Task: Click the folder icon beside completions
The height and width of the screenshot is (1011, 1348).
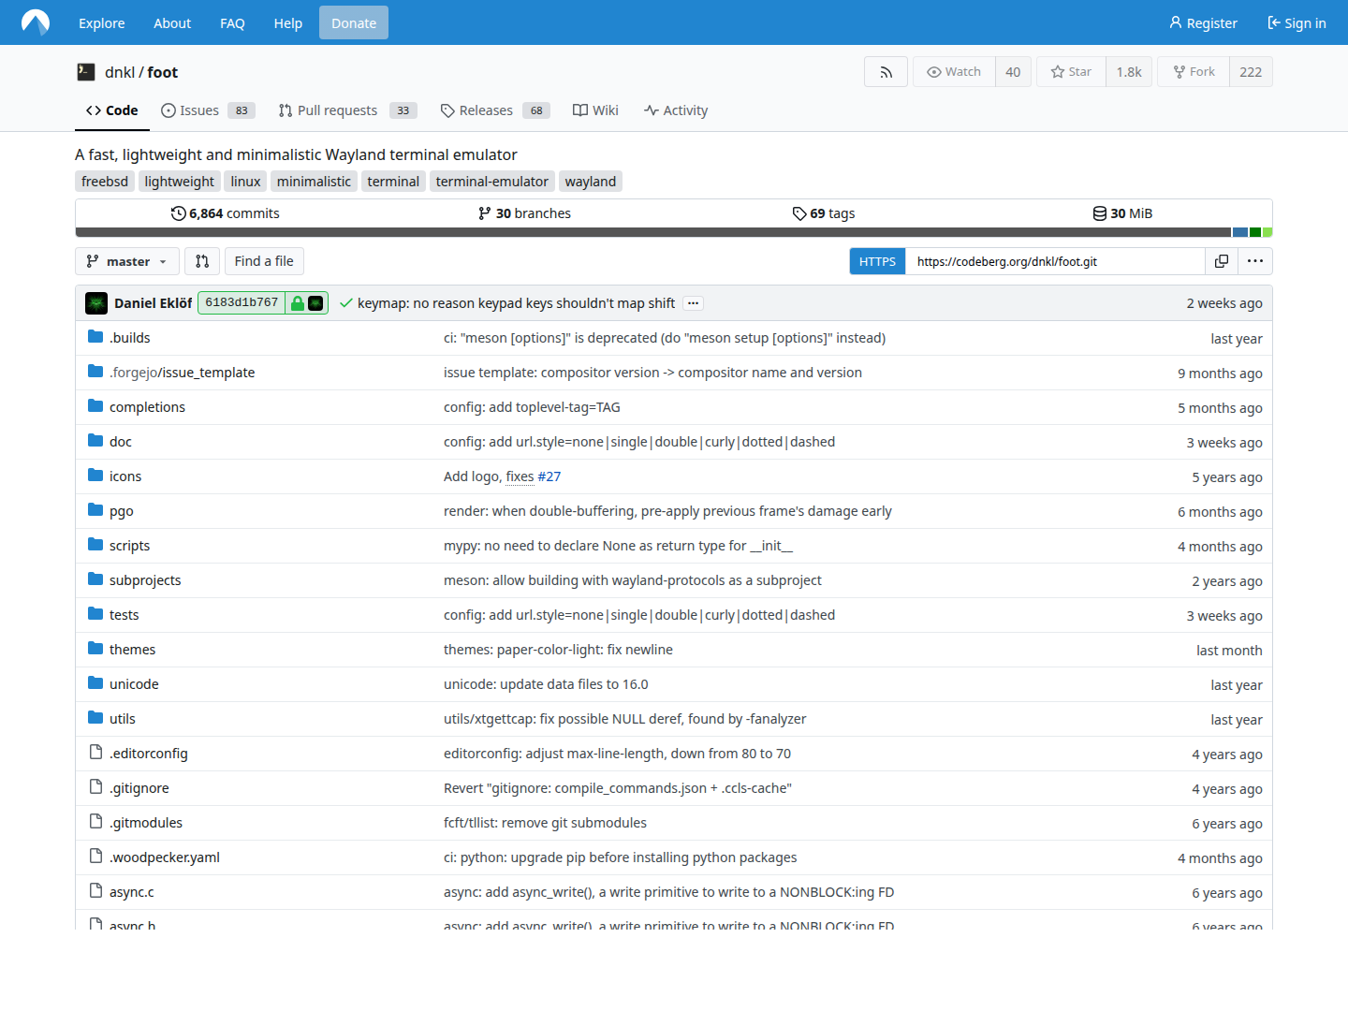Action: coord(95,406)
